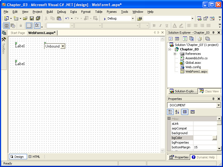Viewport: 223px width, 167px height.
Task: Click the Undo arrow icon
Action: [x=67, y=18]
